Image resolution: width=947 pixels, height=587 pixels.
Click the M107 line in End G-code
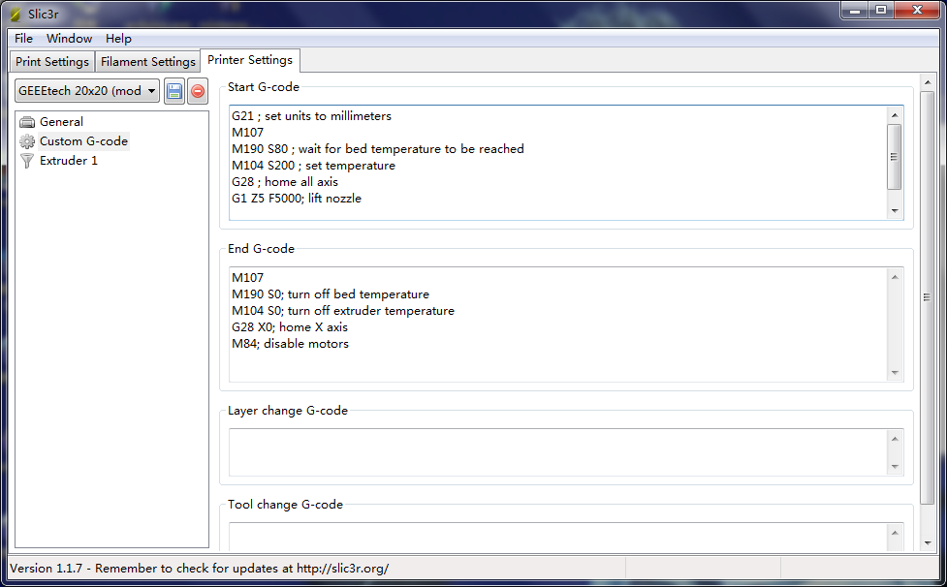(247, 277)
